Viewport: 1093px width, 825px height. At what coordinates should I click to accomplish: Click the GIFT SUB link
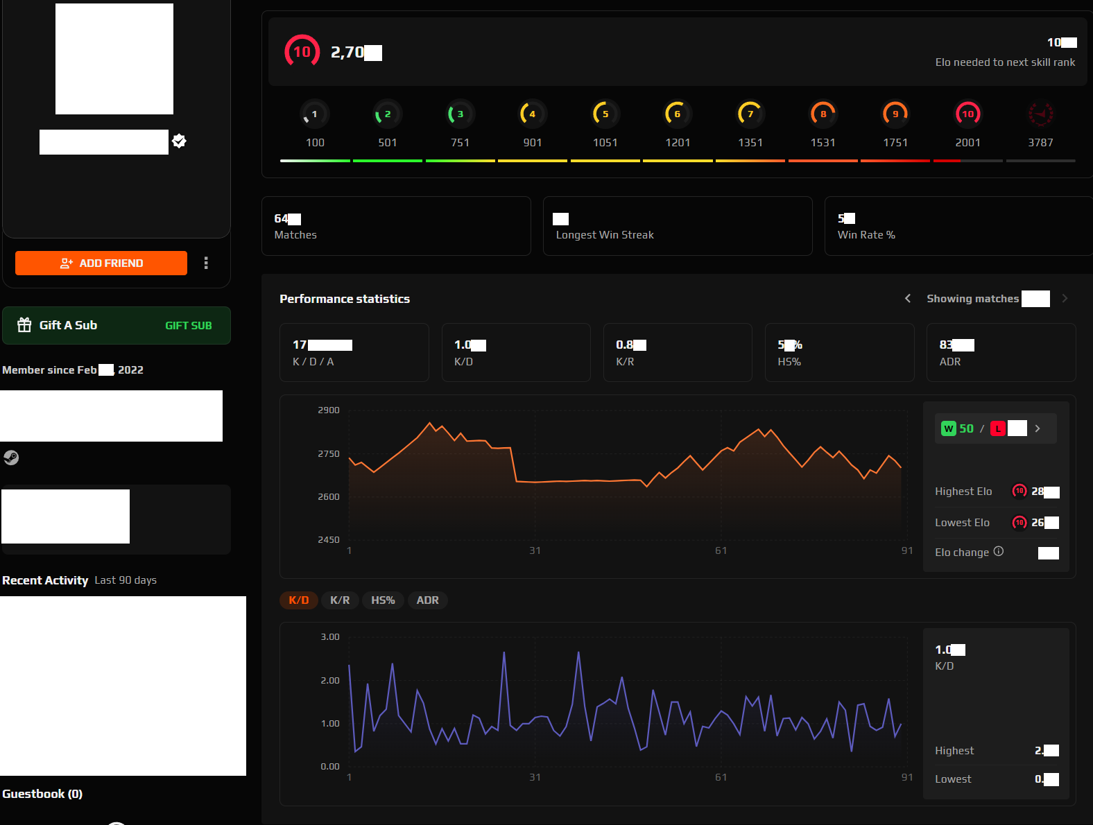[188, 326]
